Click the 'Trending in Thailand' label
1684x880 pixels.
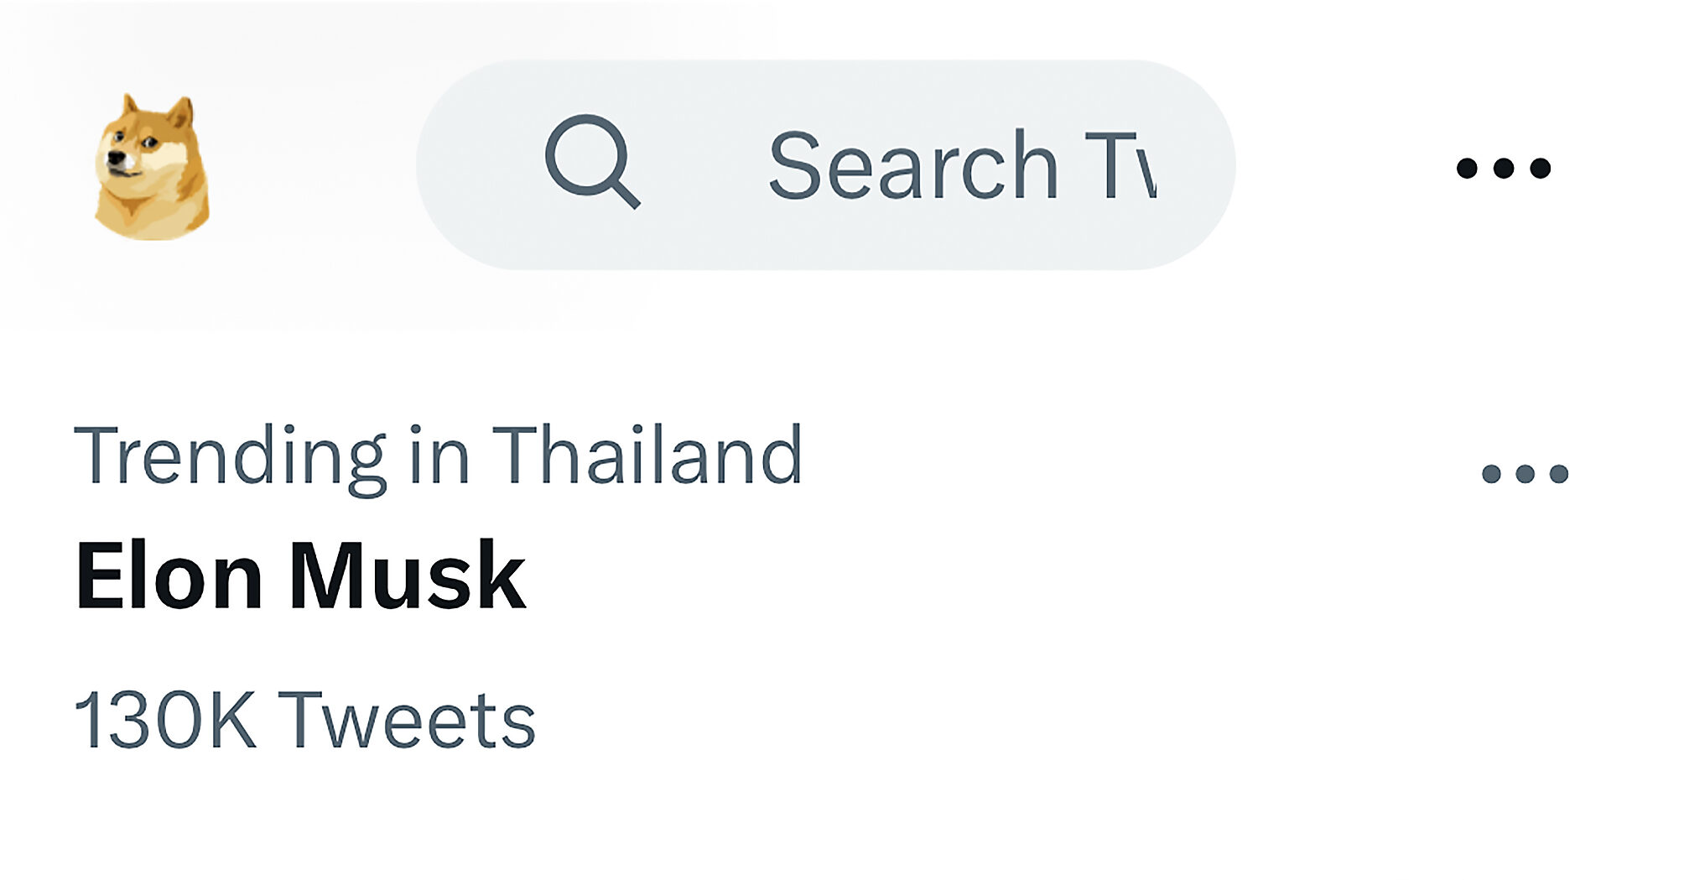(x=438, y=456)
